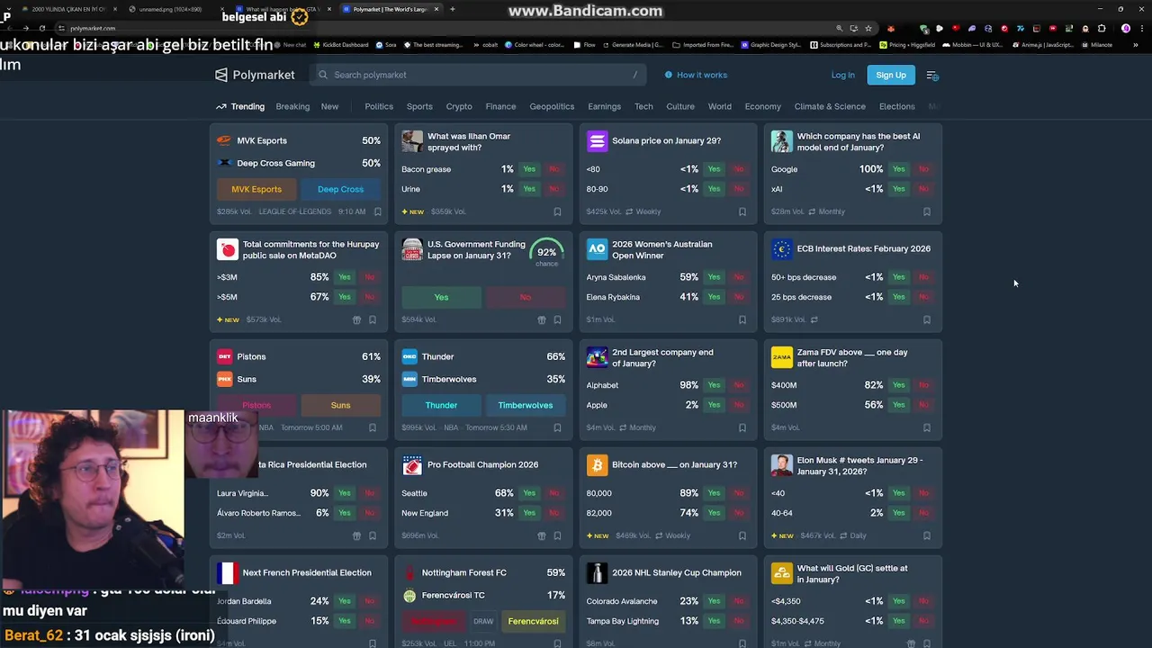Click the Chrome profile avatar

click(x=1126, y=28)
